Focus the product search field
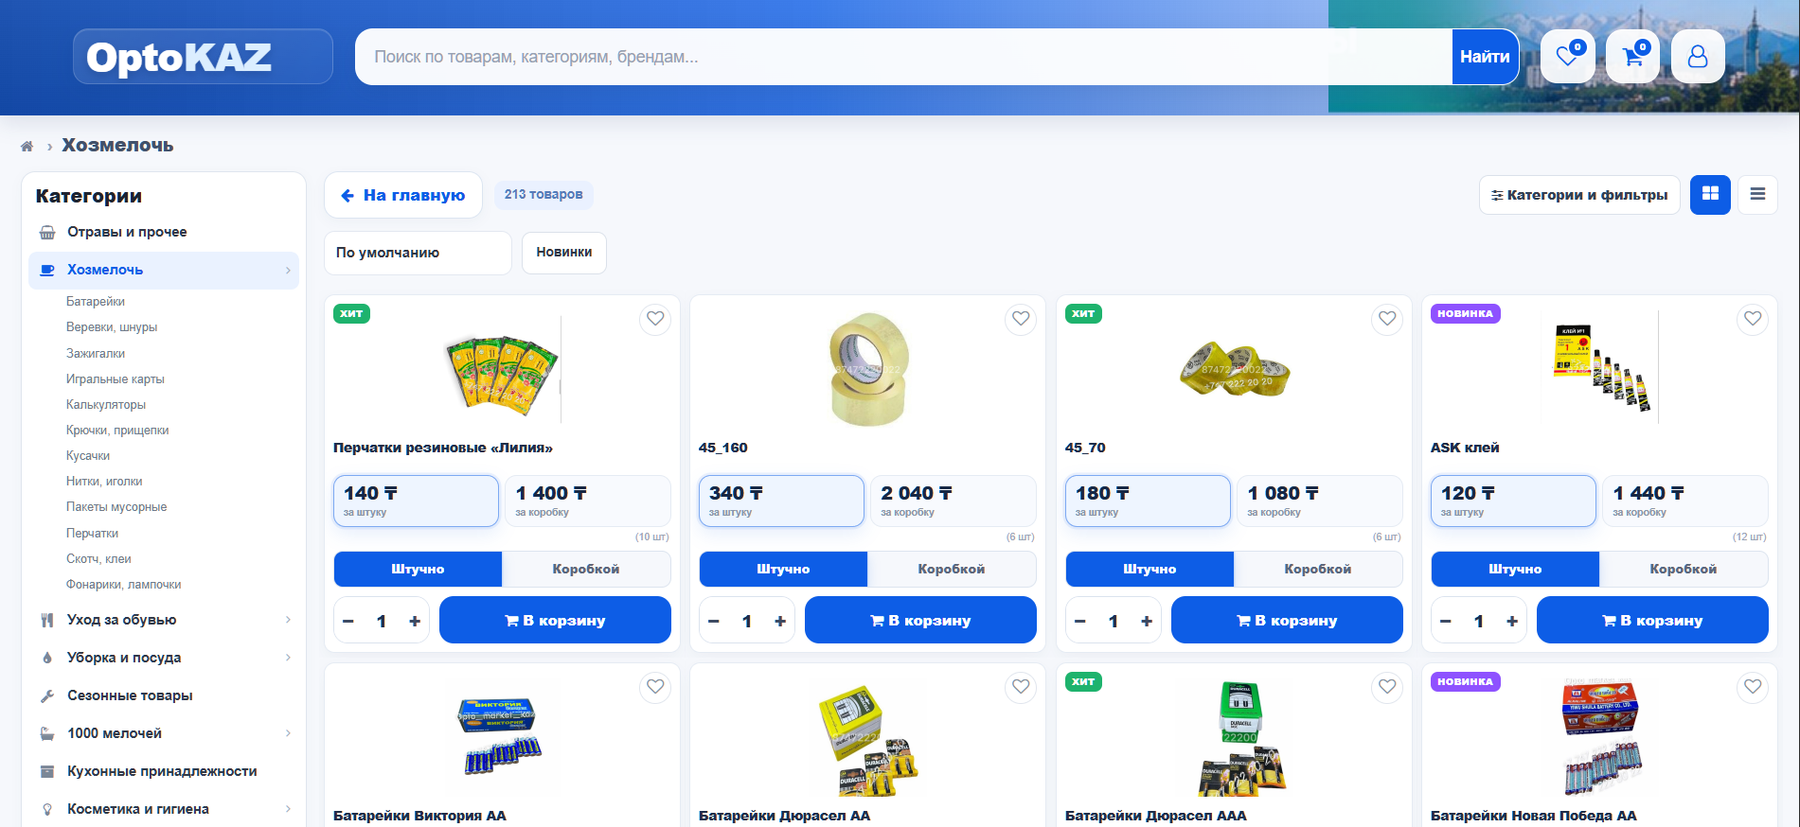The width and height of the screenshot is (1800, 827). pos(903,57)
